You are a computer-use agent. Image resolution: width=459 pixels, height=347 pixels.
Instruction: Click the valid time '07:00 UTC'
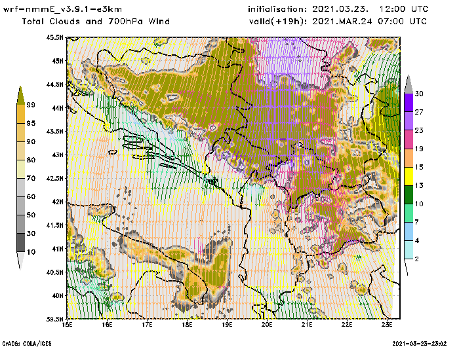(403, 22)
